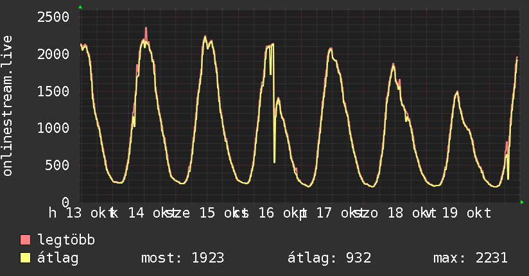
Task: Click the 2500 y-axis label
Action: (53, 17)
